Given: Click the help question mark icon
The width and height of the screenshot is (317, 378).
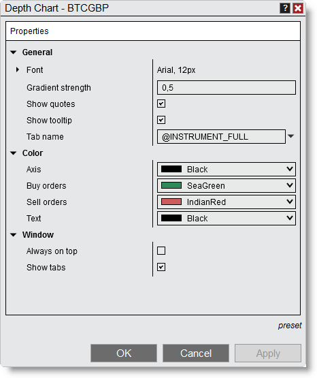Looking at the screenshot, I should [285, 8].
